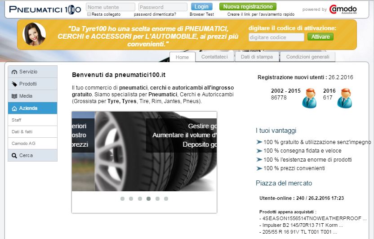Select the sixth slideshow dot

pos(166,198)
